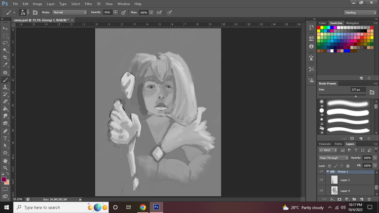The height and width of the screenshot is (213, 379).
Task: Add a layer mask
Action: point(340,199)
